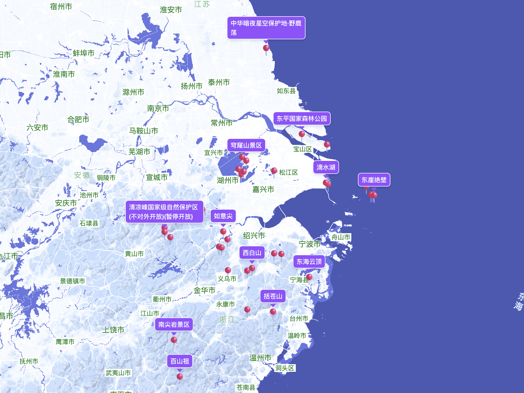Click the 东海云顶 label

309,262
